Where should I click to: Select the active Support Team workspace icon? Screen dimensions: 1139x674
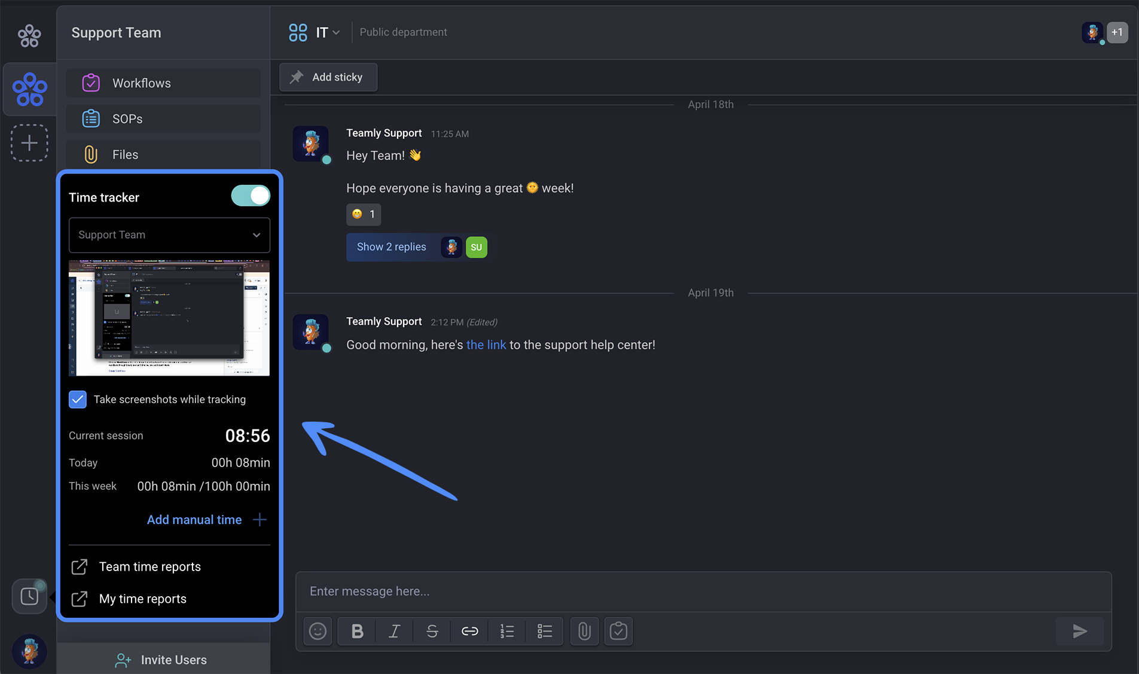29,90
